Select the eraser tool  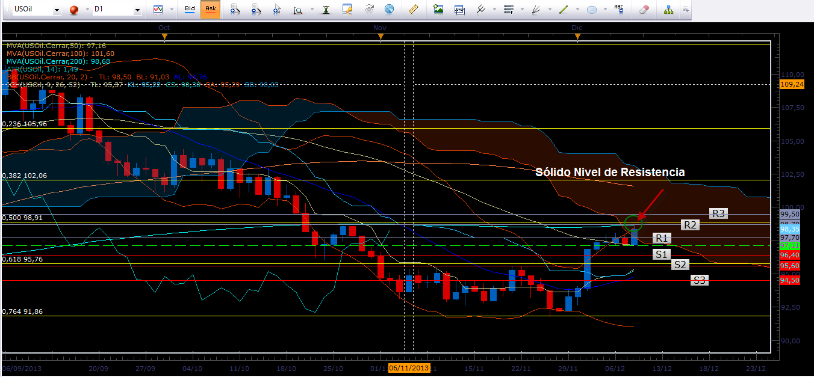[x=644, y=10]
